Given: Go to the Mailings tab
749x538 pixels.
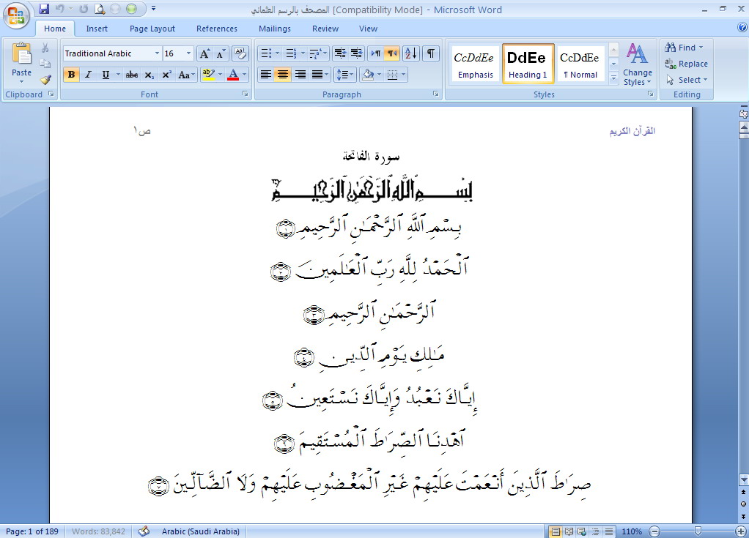Looking at the screenshot, I should click(275, 29).
